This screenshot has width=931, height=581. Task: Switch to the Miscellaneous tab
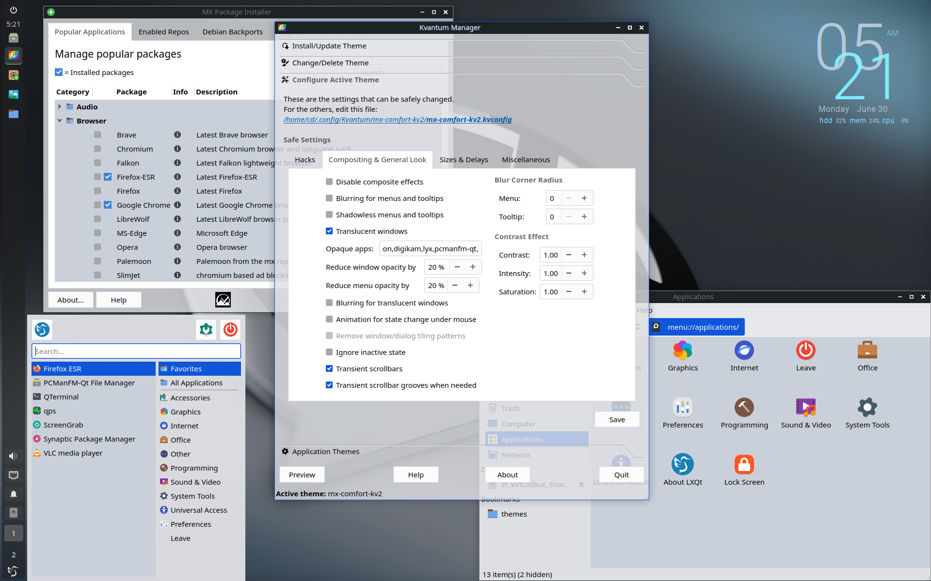pos(526,159)
